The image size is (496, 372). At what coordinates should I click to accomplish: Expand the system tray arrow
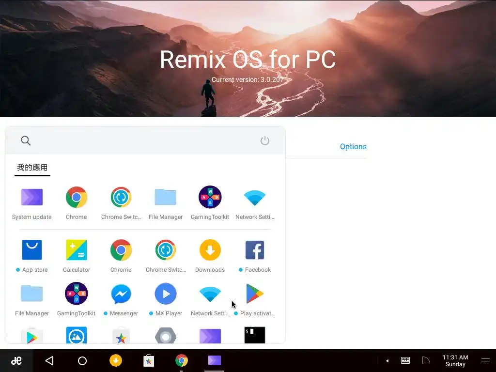(387, 361)
